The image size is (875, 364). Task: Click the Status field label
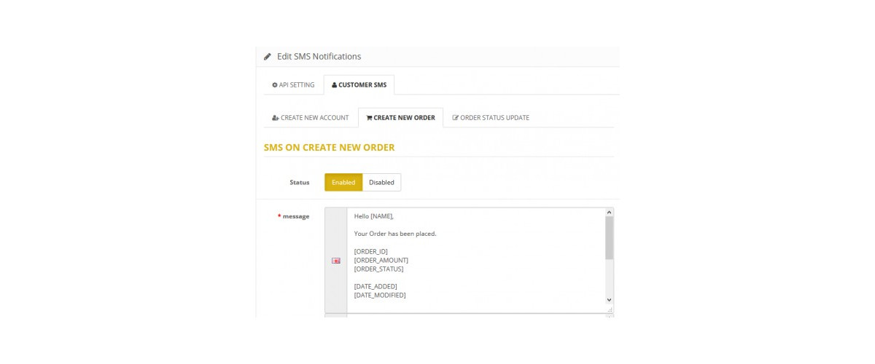tap(299, 182)
